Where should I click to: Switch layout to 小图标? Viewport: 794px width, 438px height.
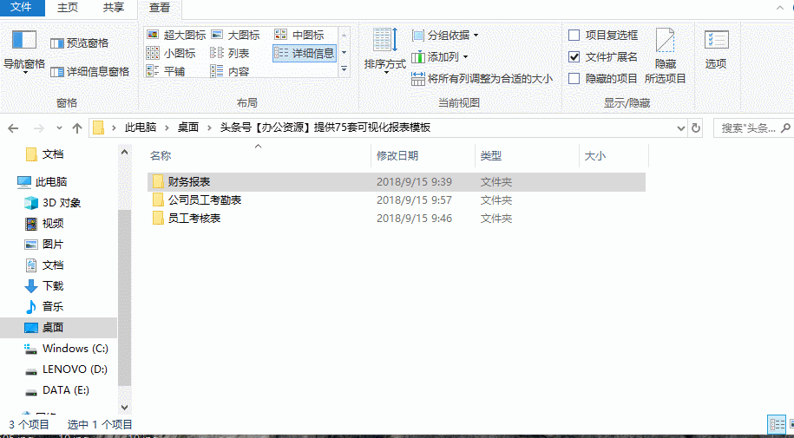tap(171, 53)
